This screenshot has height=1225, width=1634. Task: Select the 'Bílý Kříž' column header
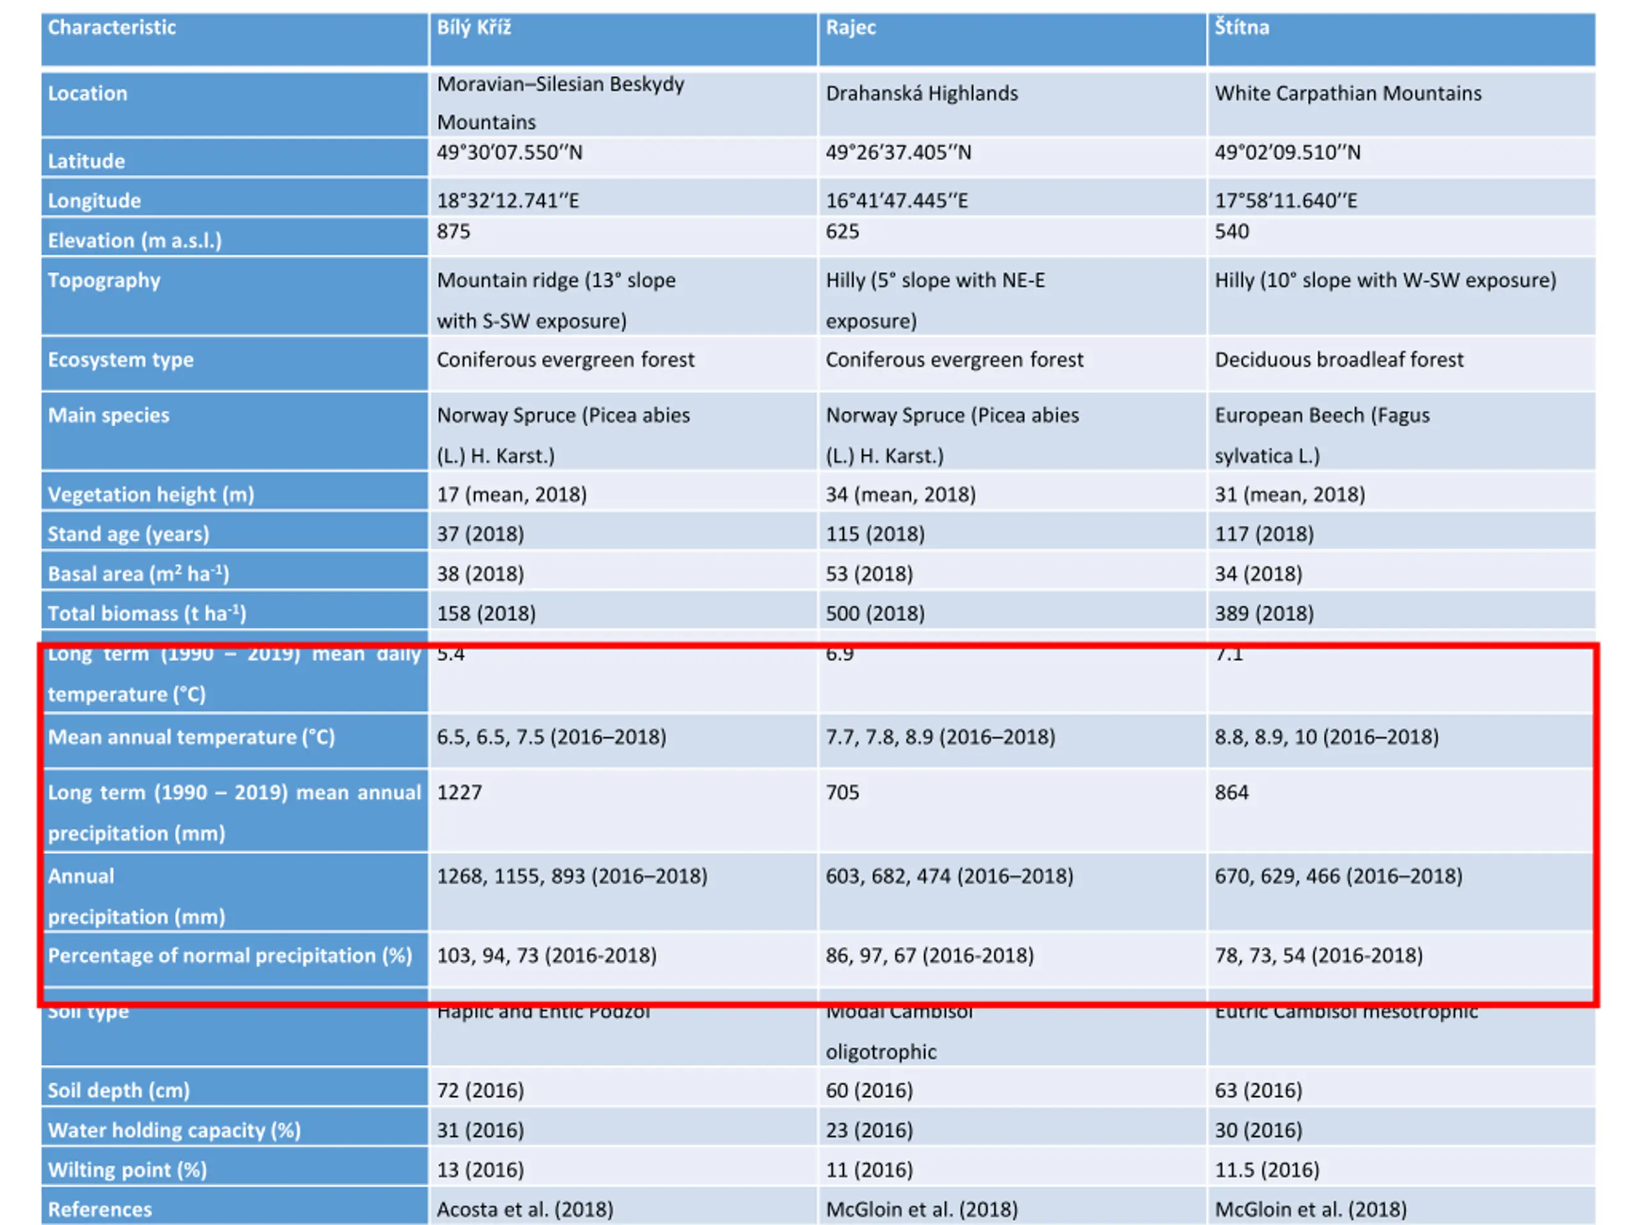(x=624, y=39)
